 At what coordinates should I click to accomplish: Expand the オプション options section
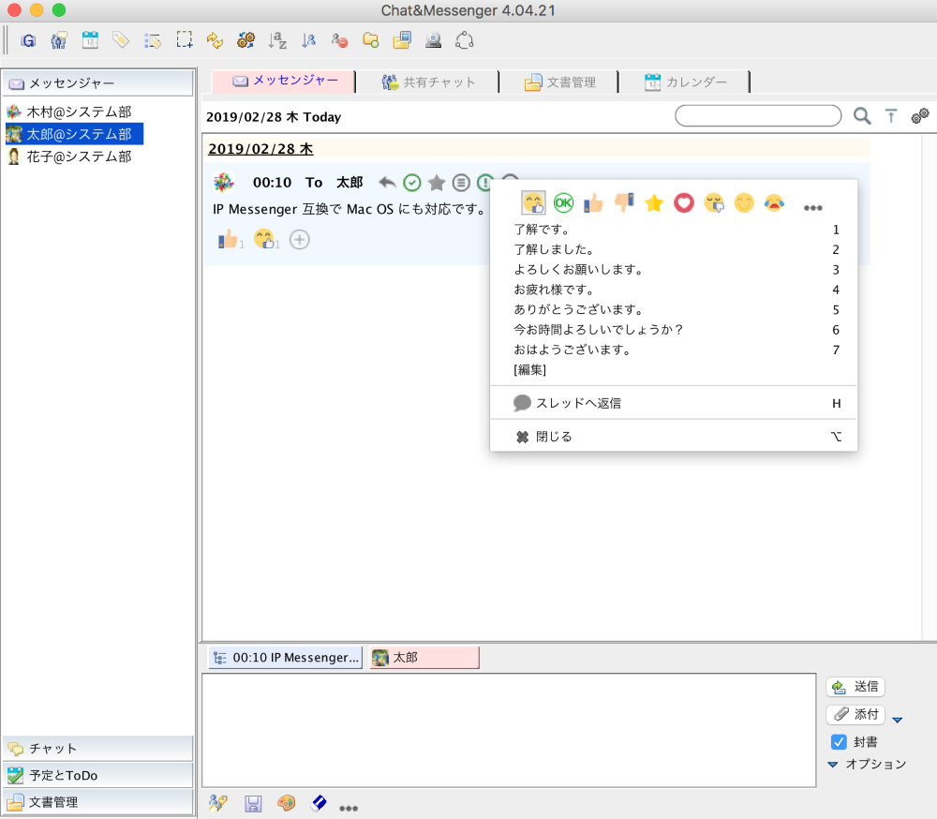tap(868, 764)
